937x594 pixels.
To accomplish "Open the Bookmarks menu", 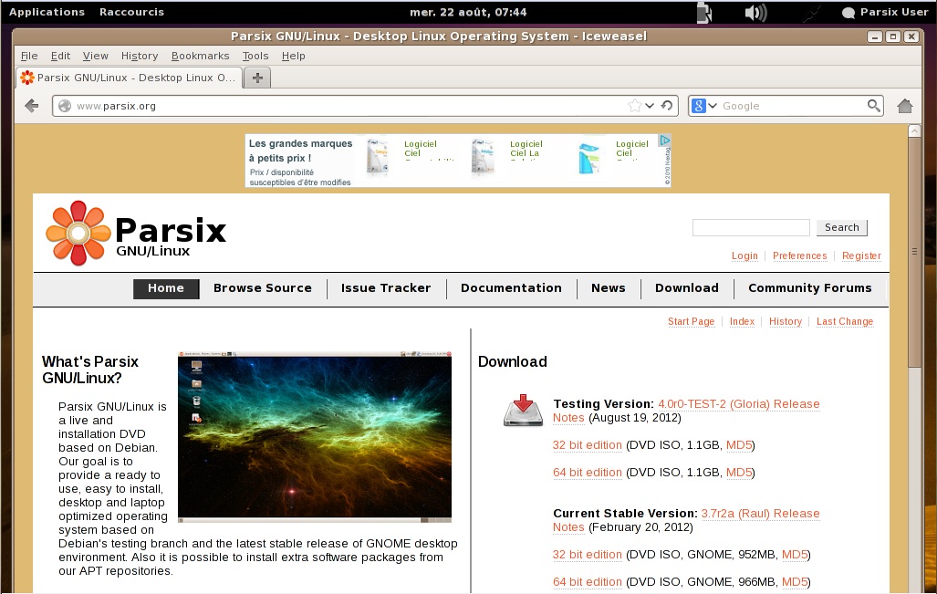I will click(200, 56).
